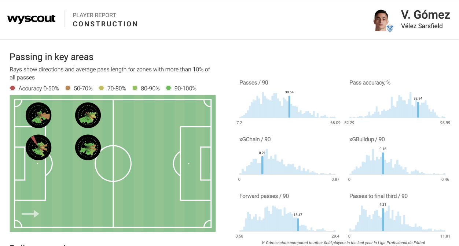The width and height of the screenshot is (459, 246).
Task: Click the bottom-right pass radar on pitch
Action: click(88, 148)
